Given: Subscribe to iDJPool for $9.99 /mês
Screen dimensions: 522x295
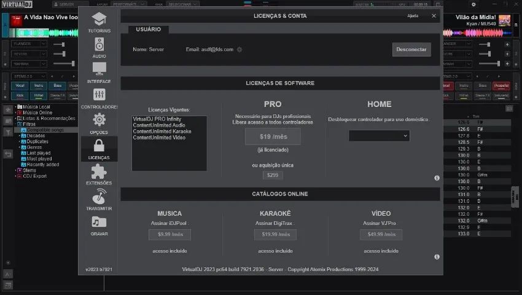Looking at the screenshot, I should [169, 234].
